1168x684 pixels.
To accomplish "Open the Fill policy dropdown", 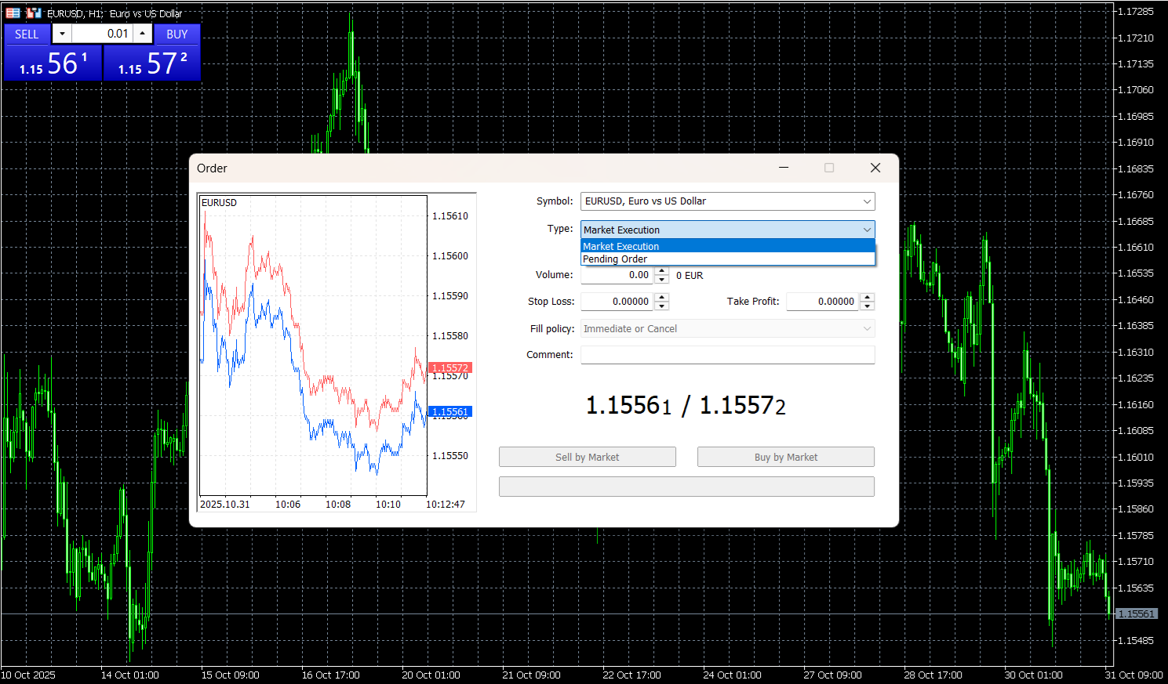I will [727, 329].
